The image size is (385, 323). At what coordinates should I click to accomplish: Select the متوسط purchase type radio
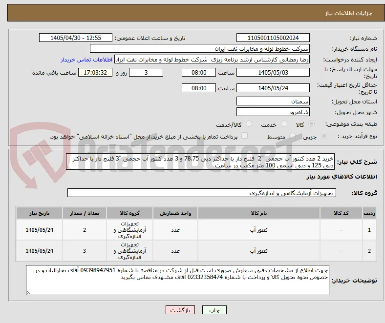pos(292,136)
